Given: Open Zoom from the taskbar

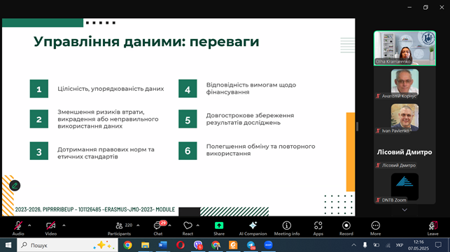Looking at the screenshot, I should click(x=268, y=245).
